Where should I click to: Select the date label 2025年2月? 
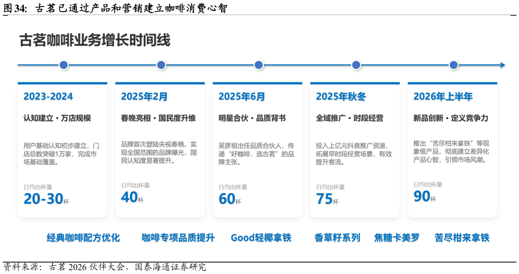[144, 97]
